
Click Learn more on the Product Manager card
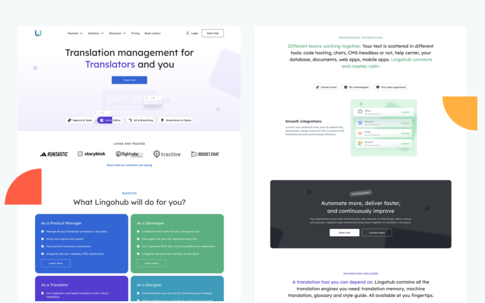pyautogui.click(x=56, y=263)
